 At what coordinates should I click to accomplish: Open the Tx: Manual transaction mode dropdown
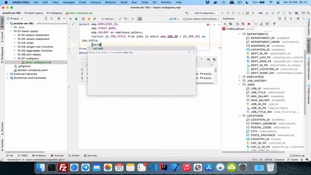tap(108, 19)
